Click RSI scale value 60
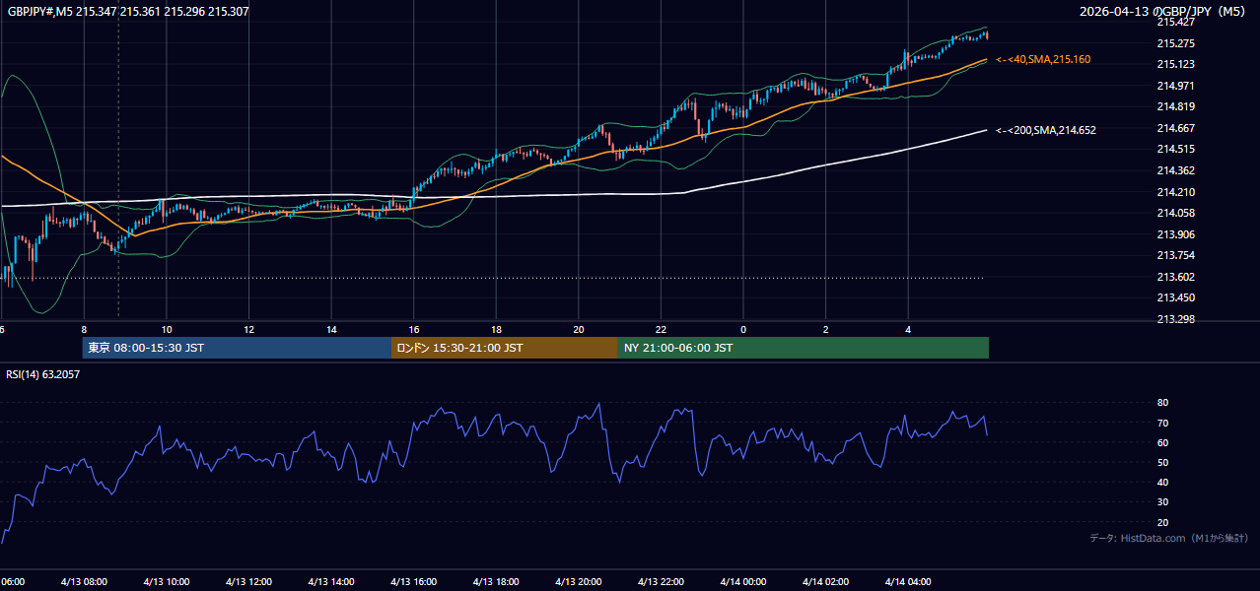Viewport: 1260px width, 591px height. (1162, 443)
